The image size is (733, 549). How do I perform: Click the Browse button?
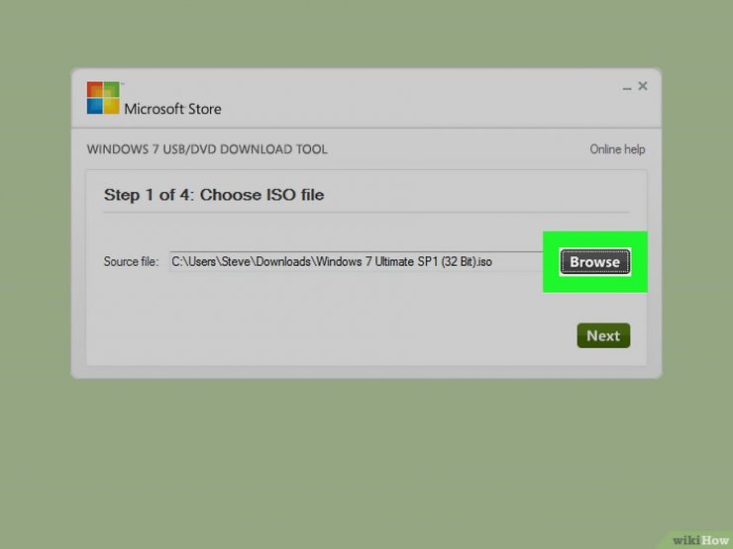click(x=594, y=262)
